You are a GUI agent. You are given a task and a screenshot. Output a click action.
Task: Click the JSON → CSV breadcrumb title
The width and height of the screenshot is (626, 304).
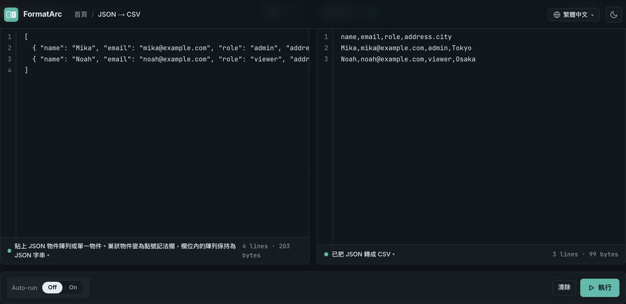(x=119, y=14)
